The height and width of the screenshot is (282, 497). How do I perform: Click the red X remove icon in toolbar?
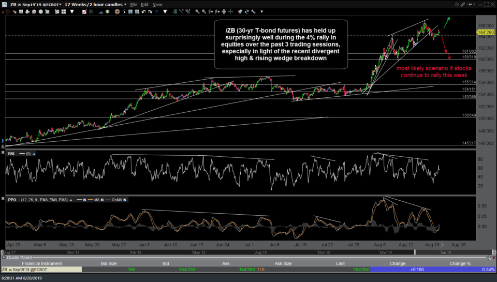[x=3, y=12]
